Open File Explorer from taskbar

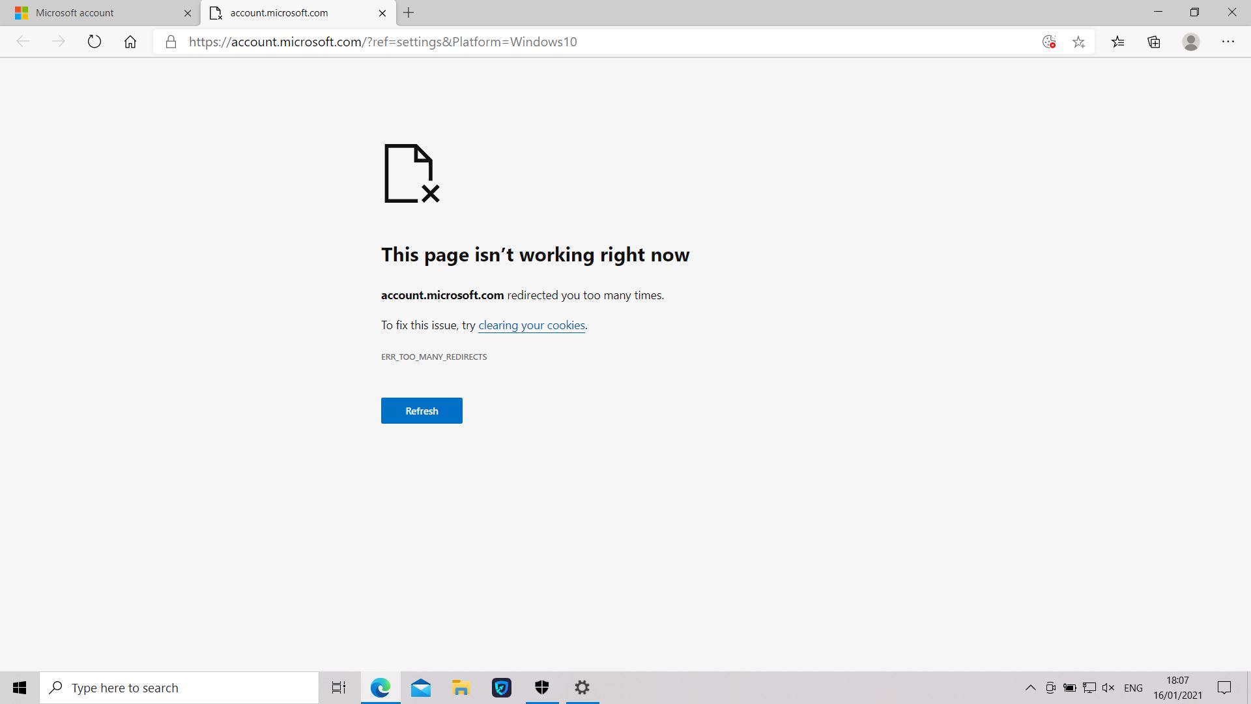461,688
